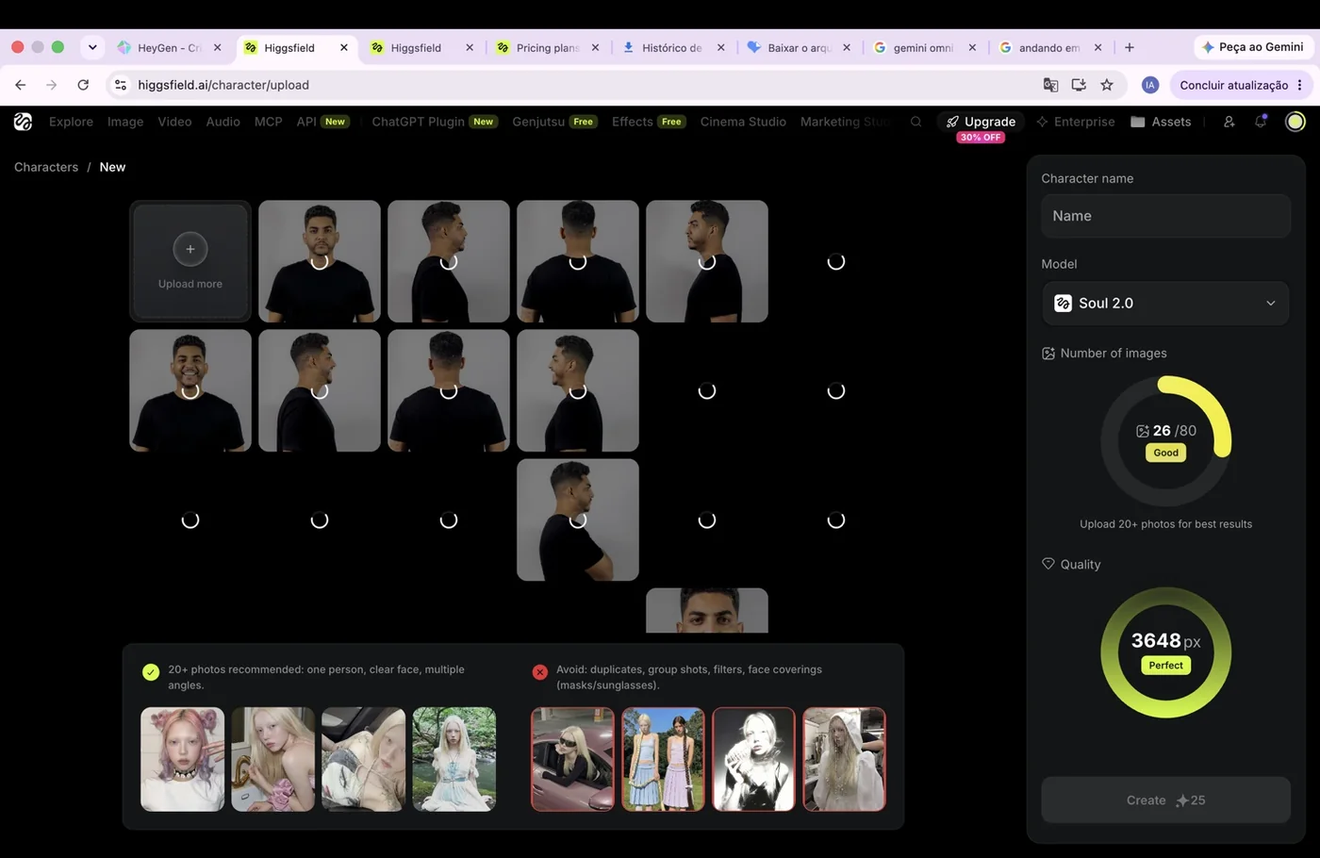Open the user profile icon
The width and height of the screenshot is (1320, 858).
1229,122
